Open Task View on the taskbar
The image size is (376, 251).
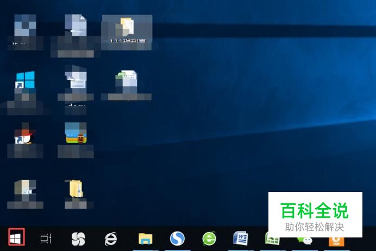46,239
